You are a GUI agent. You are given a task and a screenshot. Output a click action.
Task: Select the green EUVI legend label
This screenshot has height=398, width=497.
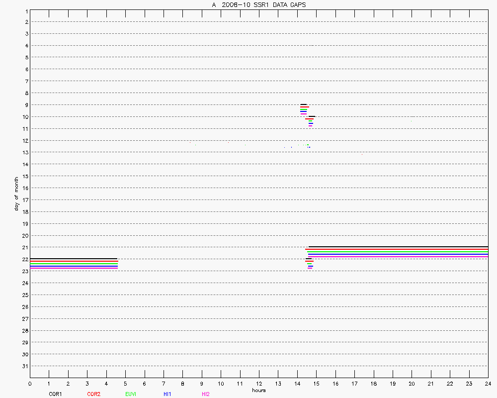[131, 394]
